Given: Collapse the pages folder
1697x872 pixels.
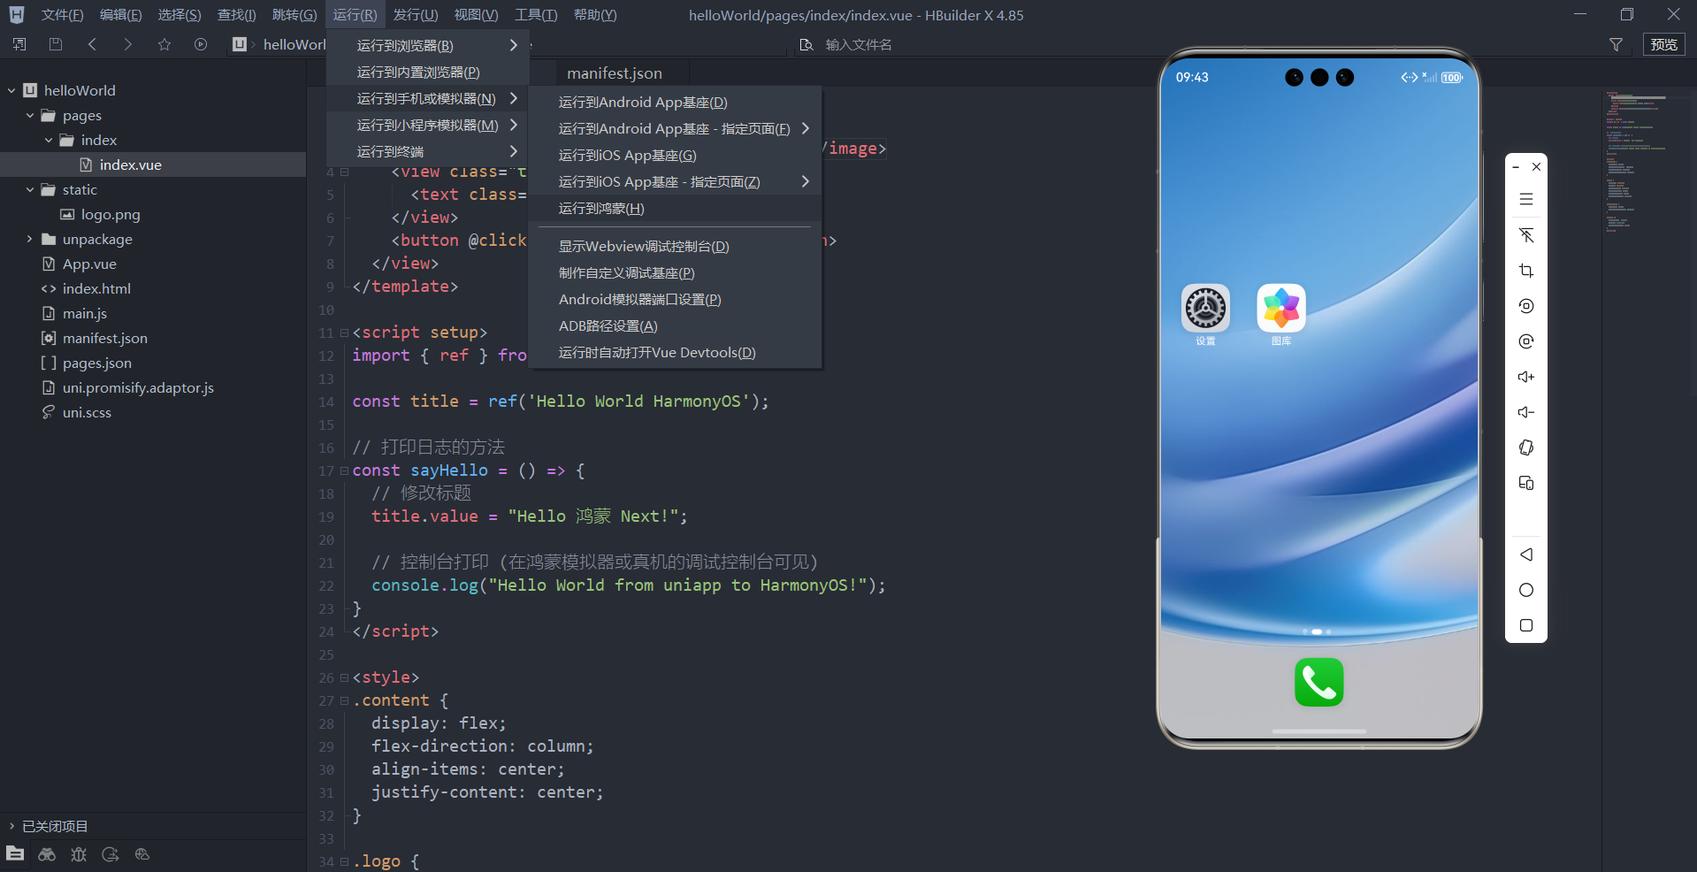Looking at the screenshot, I should (30, 115).
